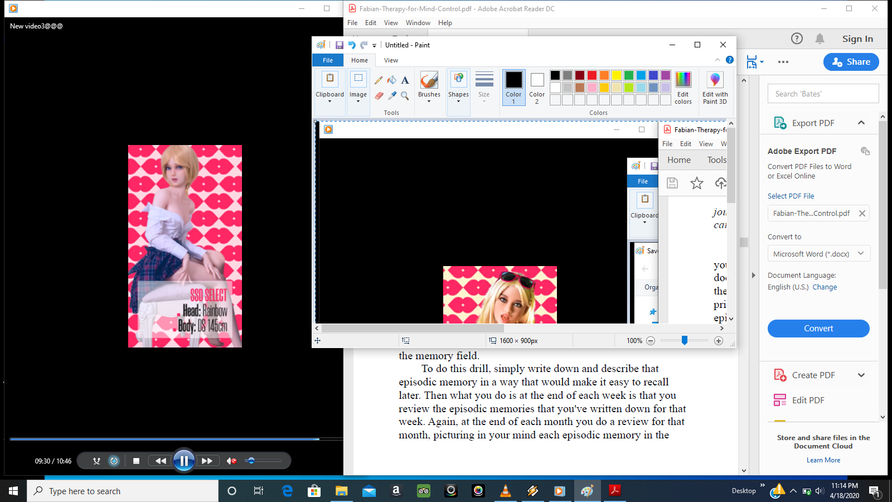The image size is (892, 502).
Task: Adjust Paint zoom slider handle
Action: point(684,340)
